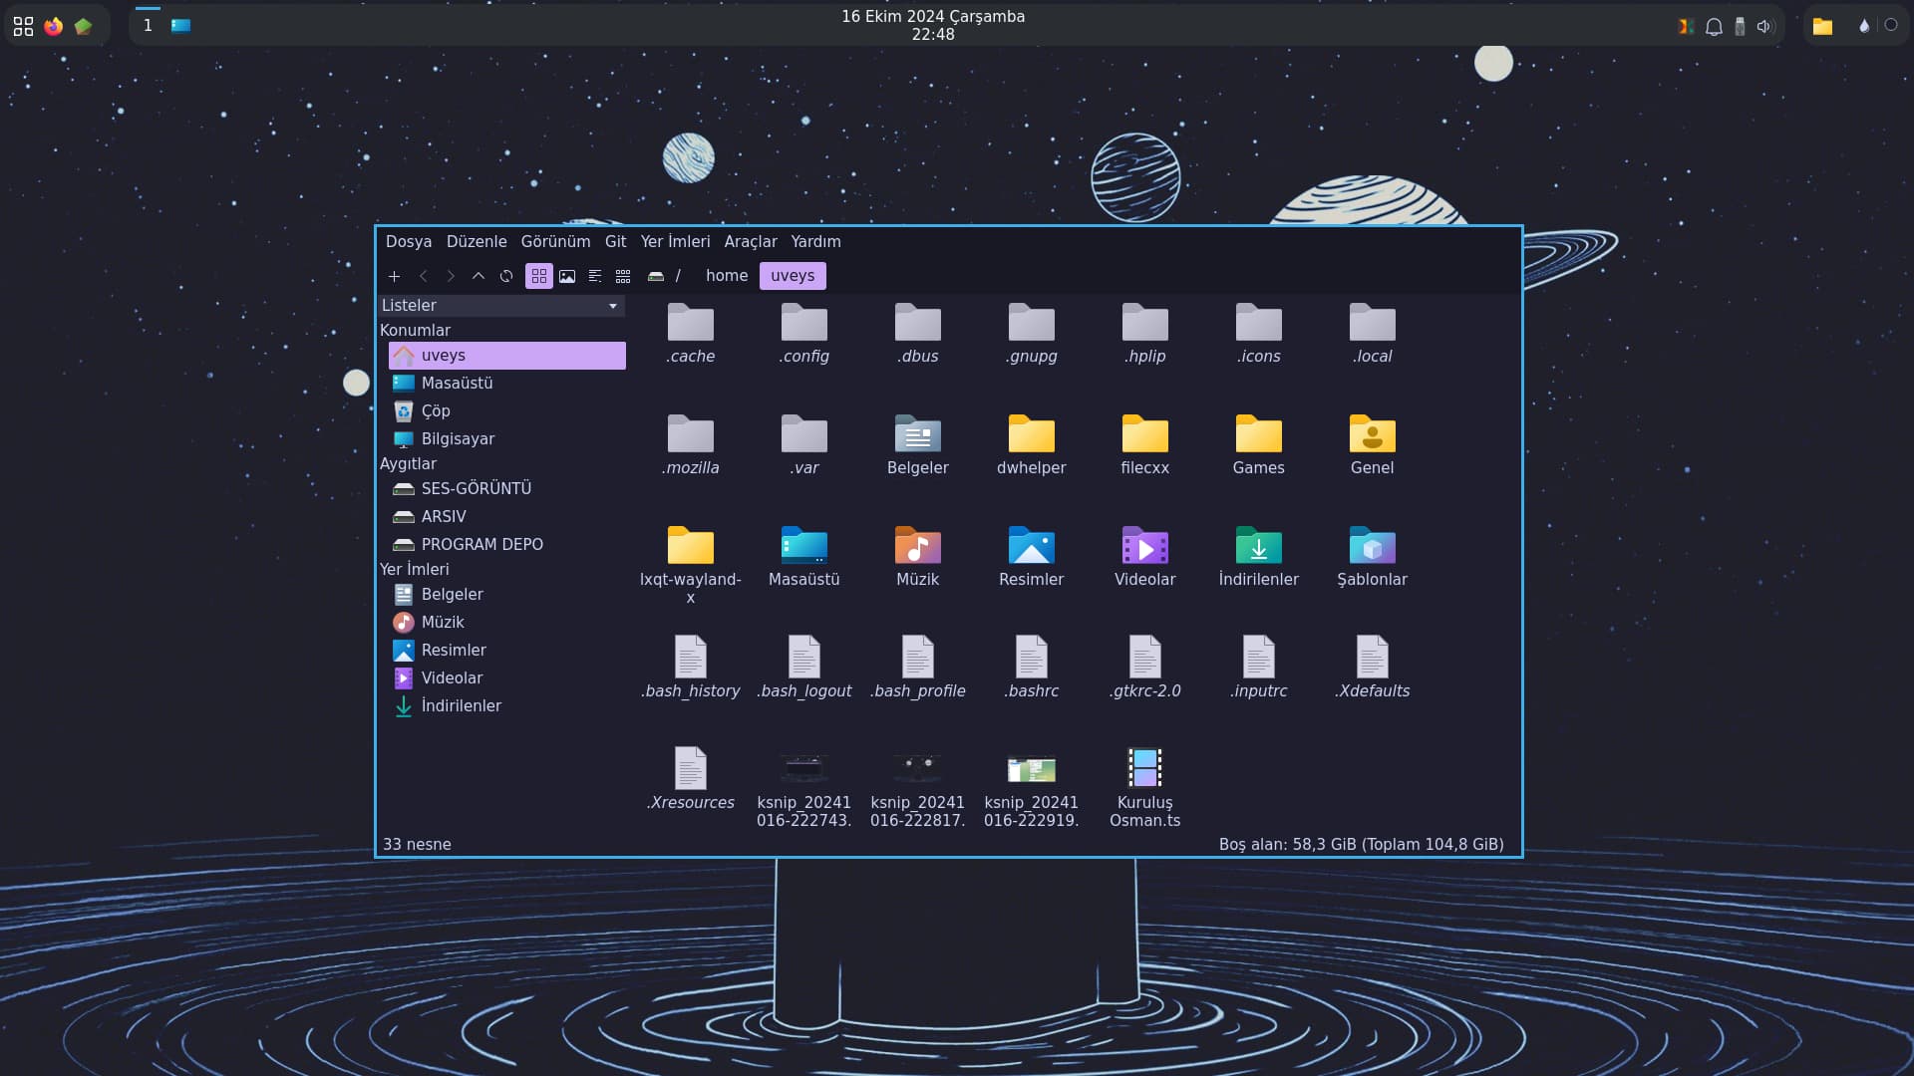Open Resimler bookmark in sidebar
The width and height of the screenshot is (1914, 1076).
pyautogui.click(x=507, y=651)
